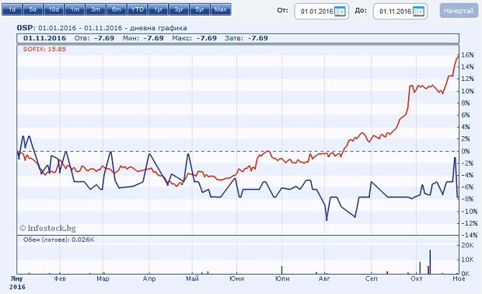482x294 pixels.
Task: Show year-to-date with YTD button
Action: coord(138,9)
